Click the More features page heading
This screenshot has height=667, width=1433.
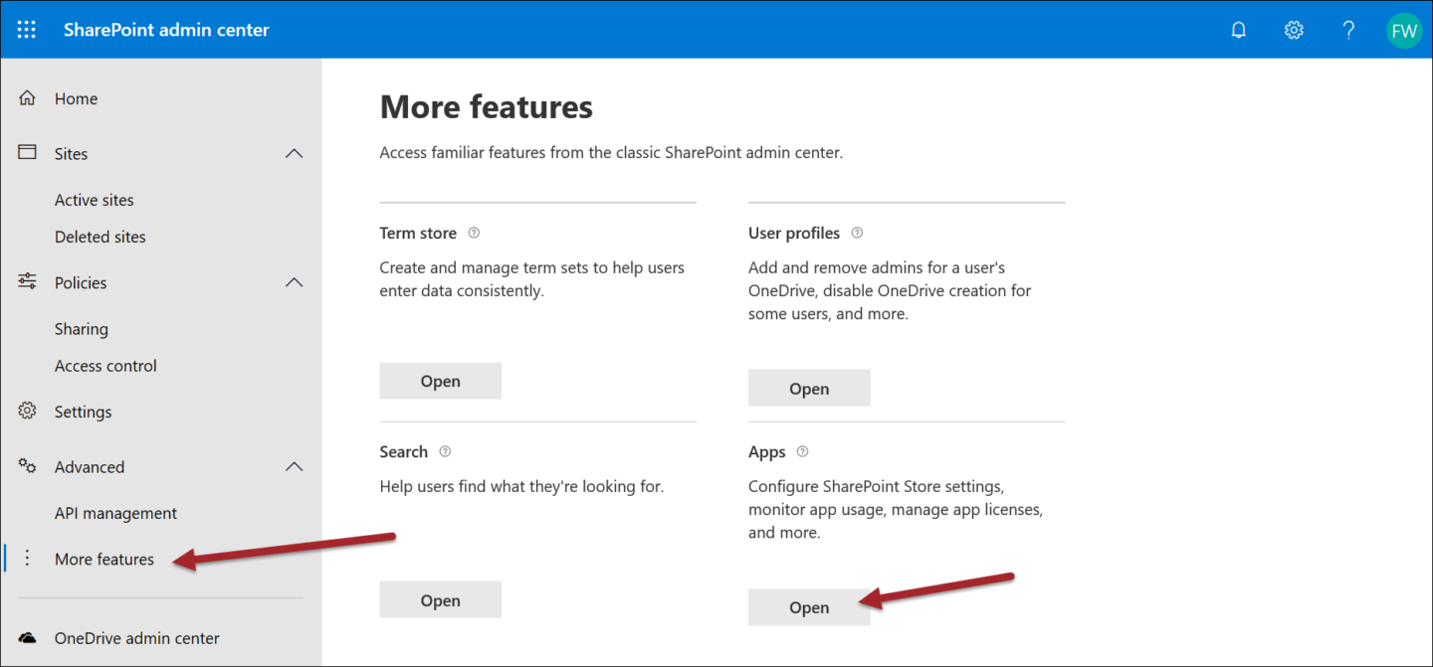487,106
